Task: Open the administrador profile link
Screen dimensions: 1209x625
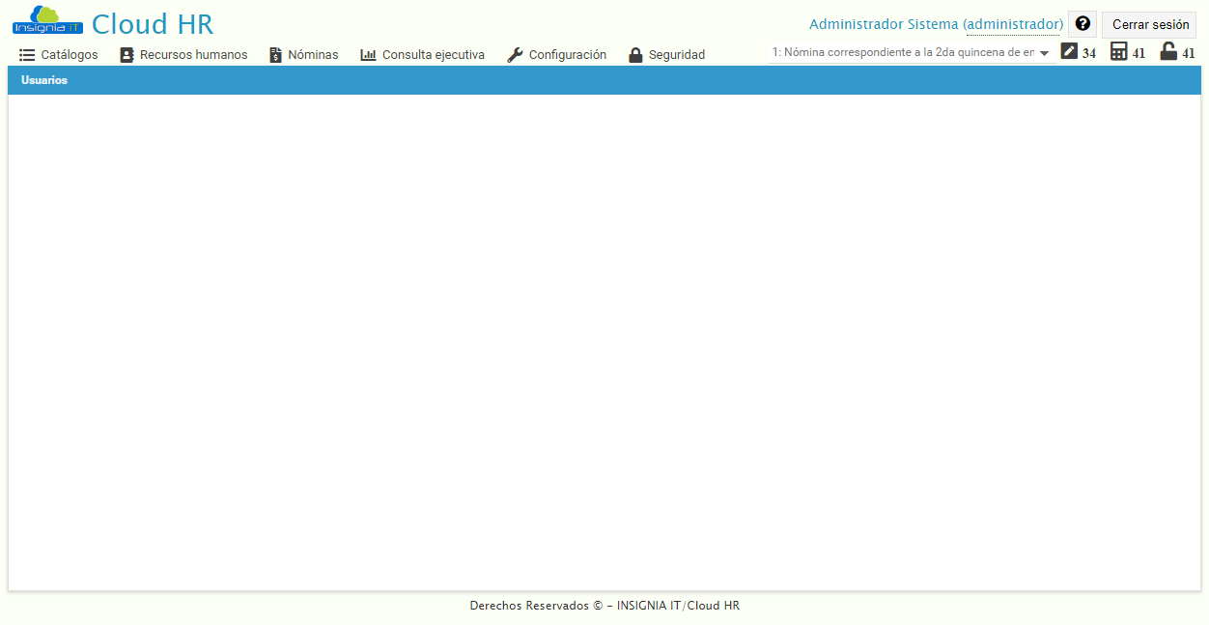Action: [1013, 23]
